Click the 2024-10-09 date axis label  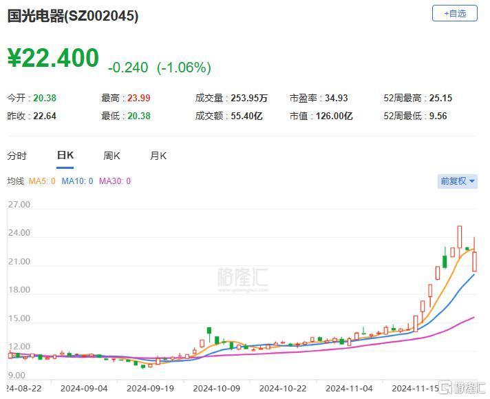pyautogui.click(x=217, y=389)
